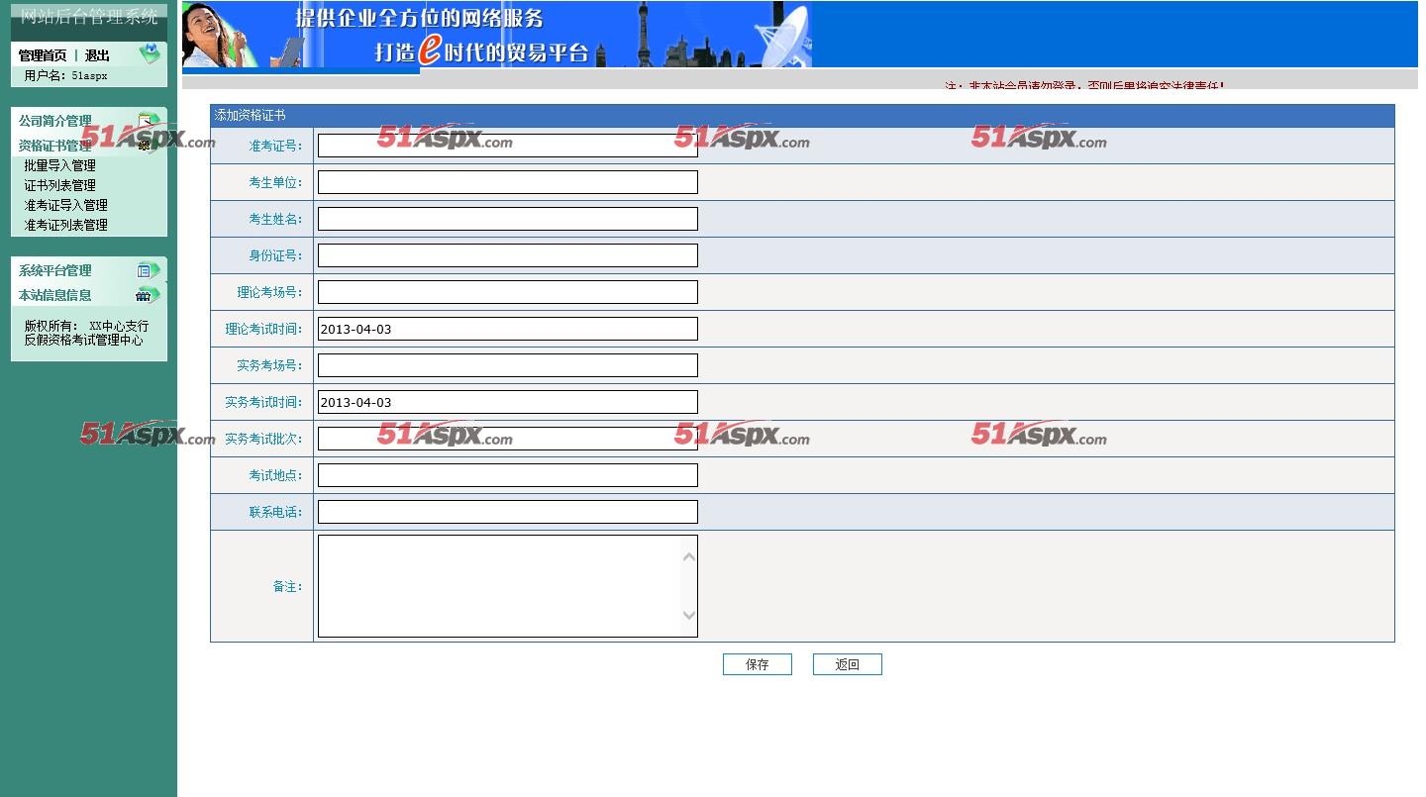Click the top banner image
Image resolution: width=1426 pixels, height=797 pixels.
point(497,35)
